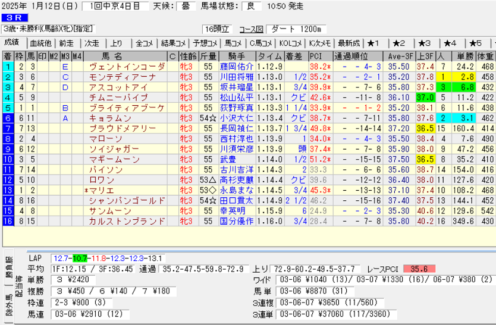Open the コース図 course map link
The image size is (496, 325).
point(250,29)
